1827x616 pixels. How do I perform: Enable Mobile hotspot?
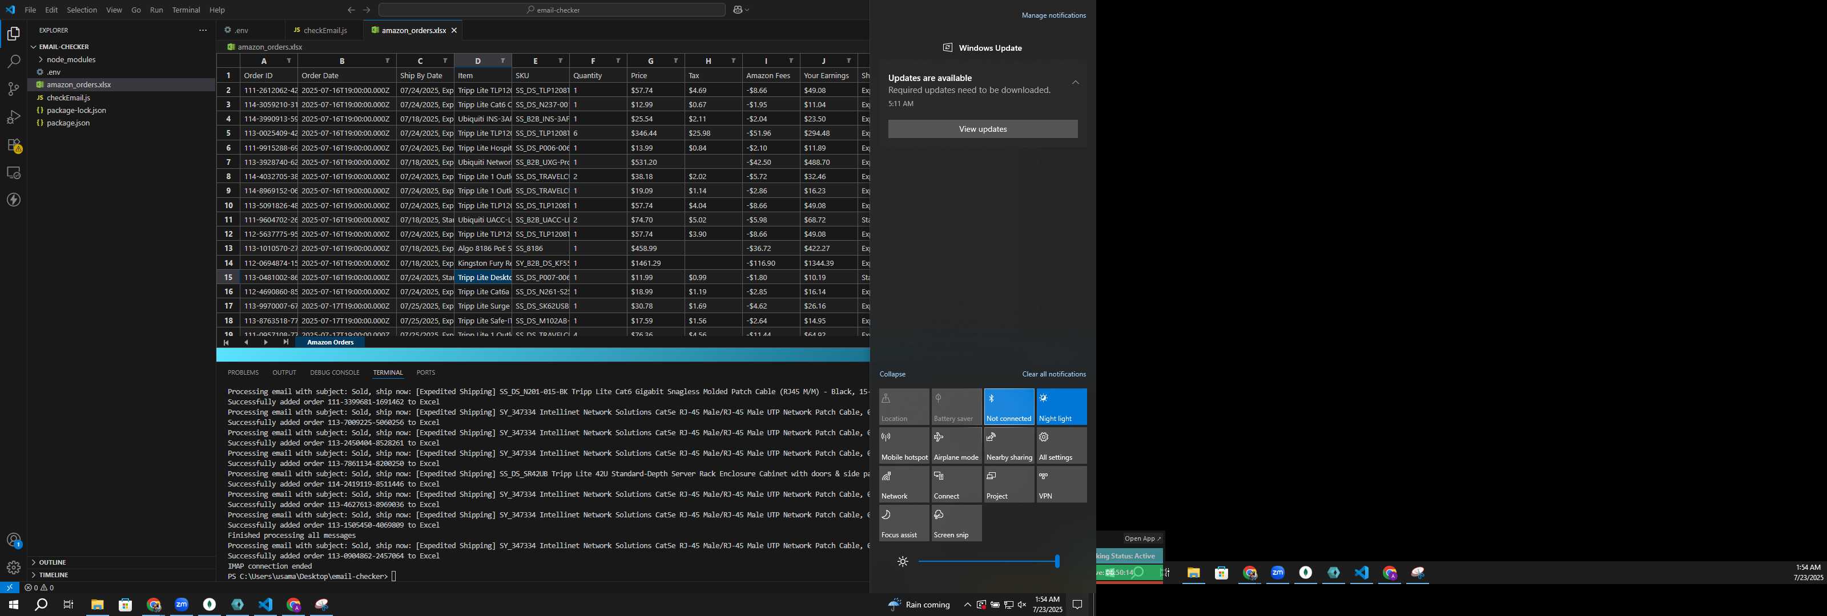(x=904, y=446)
